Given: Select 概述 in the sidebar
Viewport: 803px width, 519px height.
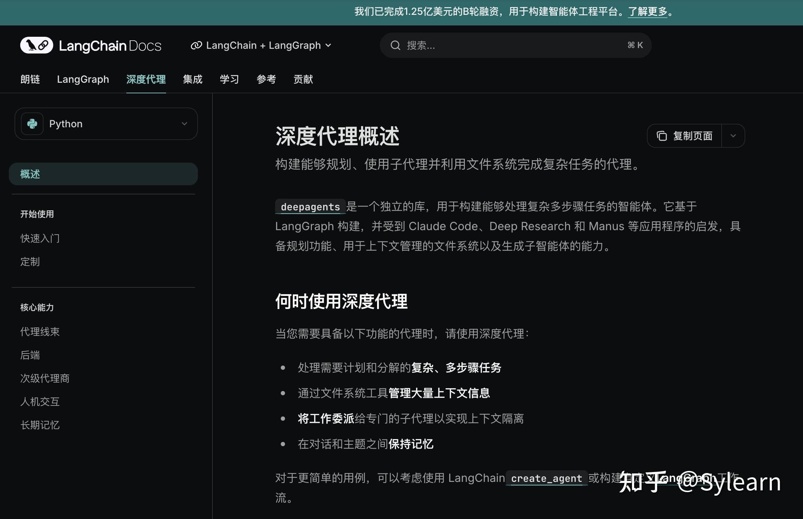Looking at the screenshot, I should pos(103,174).
